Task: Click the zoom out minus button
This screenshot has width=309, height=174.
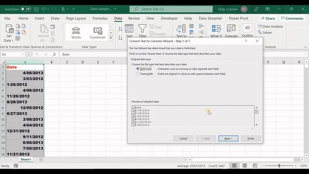Action: click(263, 166)
